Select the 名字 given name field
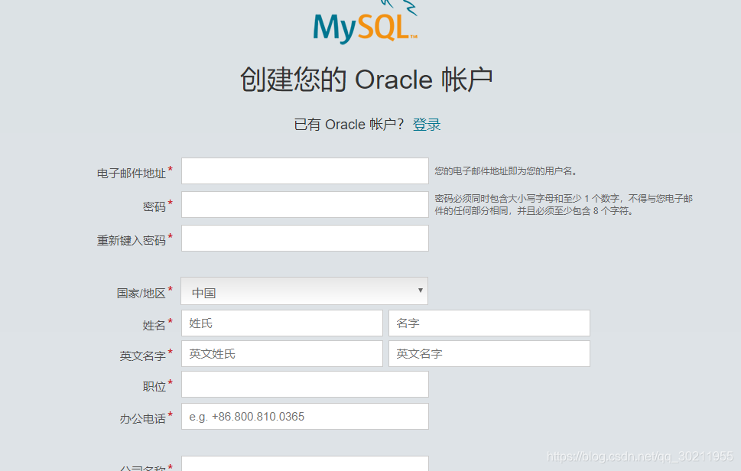This screenshot has width=741, height=471. point(489,323)
